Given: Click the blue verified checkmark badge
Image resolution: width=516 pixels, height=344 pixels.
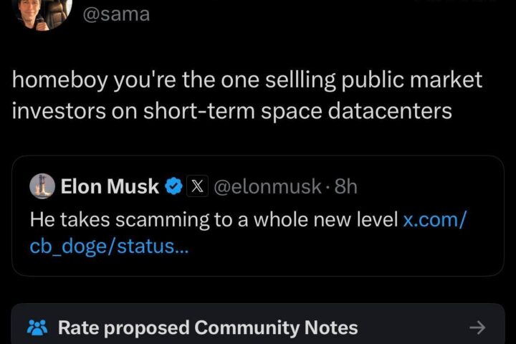Looking at the screenshot, I should (x=173, y=186).
